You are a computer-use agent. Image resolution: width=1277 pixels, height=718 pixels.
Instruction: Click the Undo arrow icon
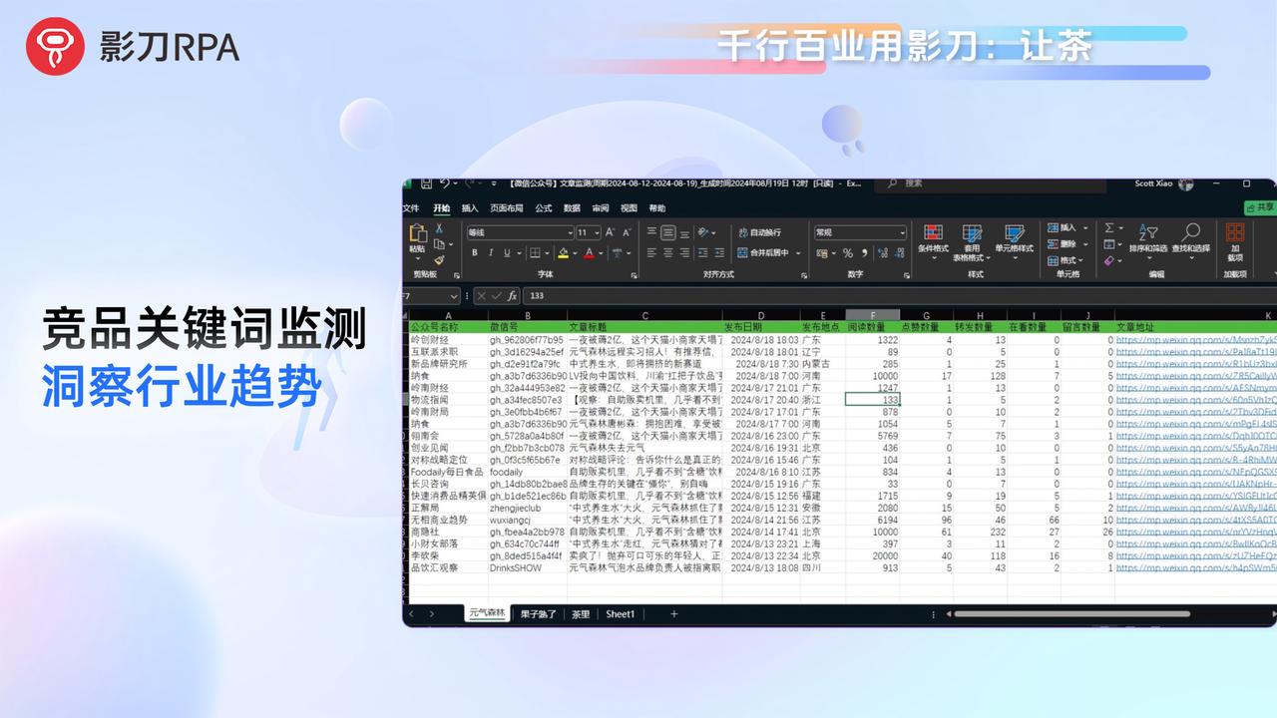[445, 183]
